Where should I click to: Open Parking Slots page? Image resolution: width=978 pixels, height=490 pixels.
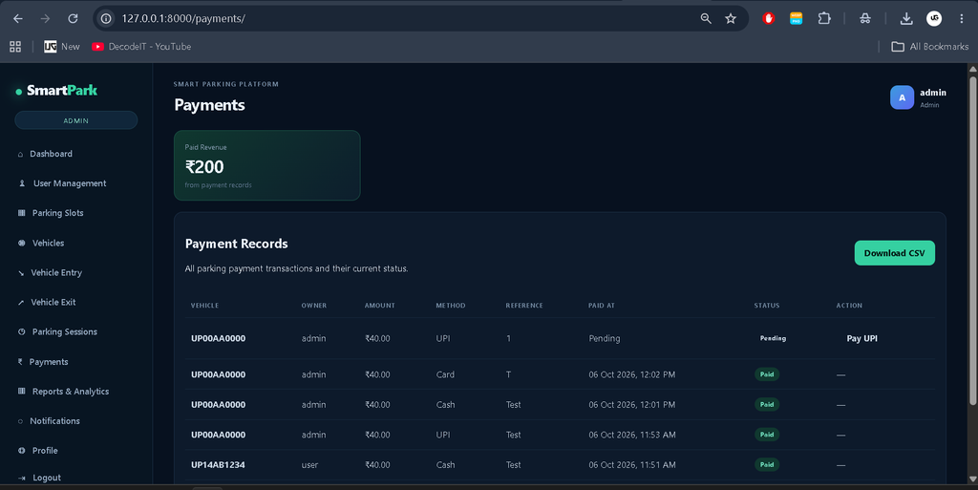(57, 213)
